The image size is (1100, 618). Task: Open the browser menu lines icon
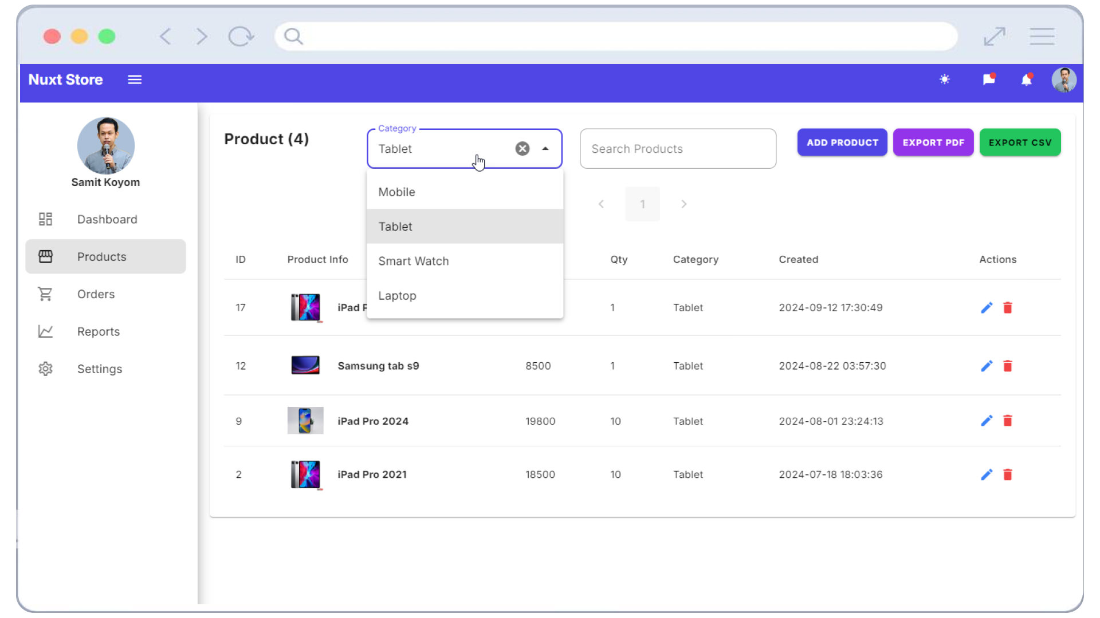(1042, 37)
